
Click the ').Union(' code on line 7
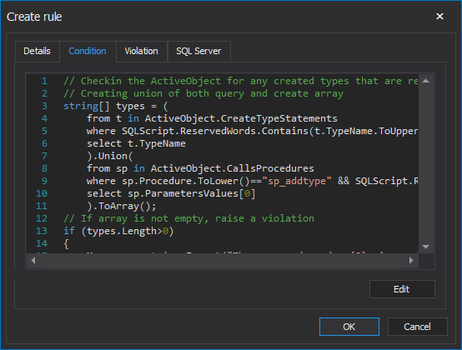pos(110,156)
